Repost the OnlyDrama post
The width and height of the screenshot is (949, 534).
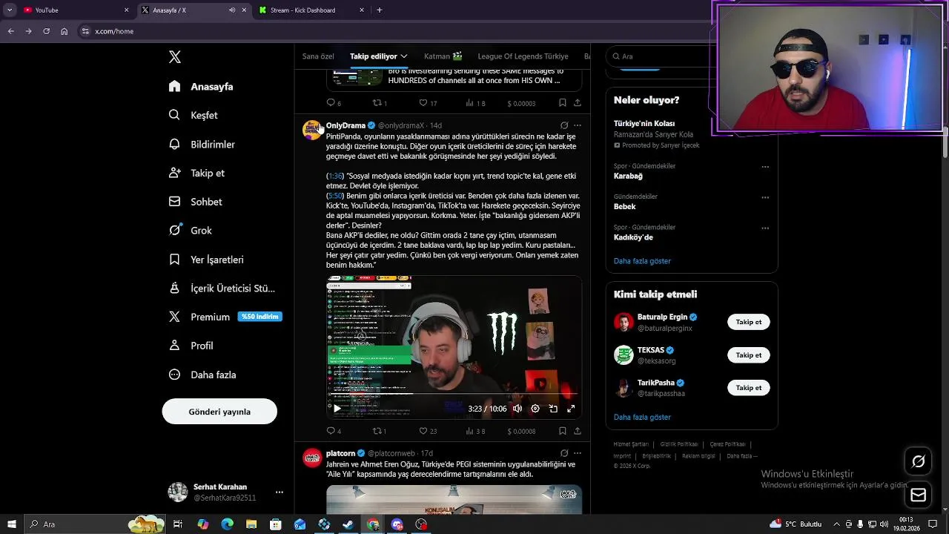(x=379, y=431)
